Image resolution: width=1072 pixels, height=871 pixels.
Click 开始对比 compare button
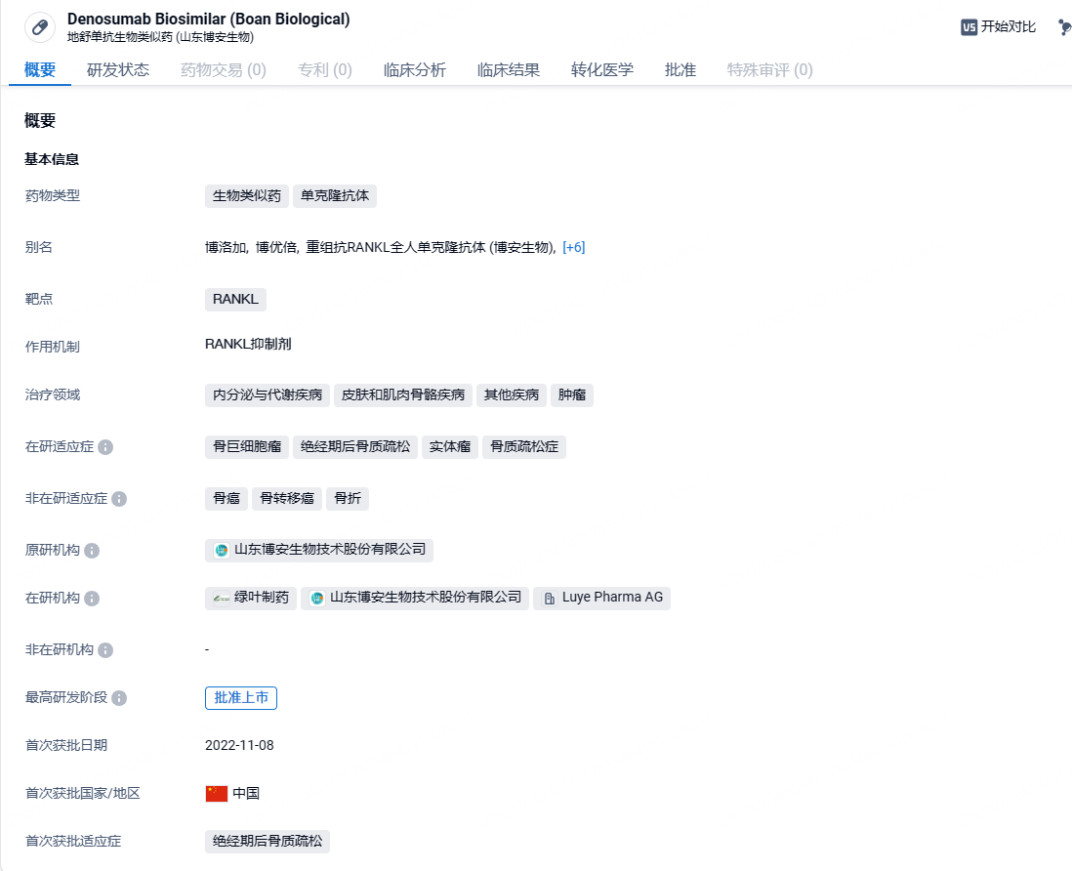tap(999, 27)
